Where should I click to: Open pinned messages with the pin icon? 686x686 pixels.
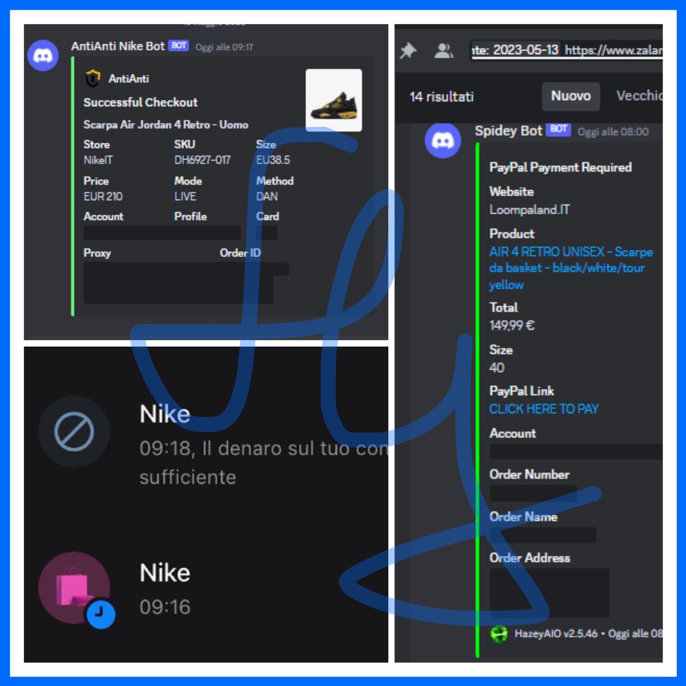[x=408, y=51]
